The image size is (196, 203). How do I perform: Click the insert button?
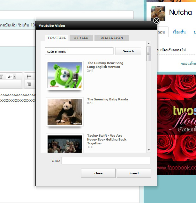click(x=134, y=173)
